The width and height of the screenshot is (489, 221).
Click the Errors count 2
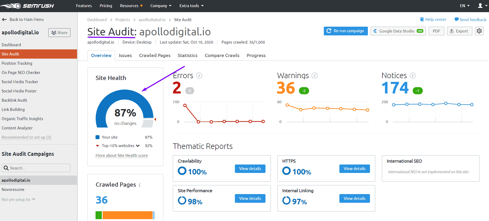point(177,88)
